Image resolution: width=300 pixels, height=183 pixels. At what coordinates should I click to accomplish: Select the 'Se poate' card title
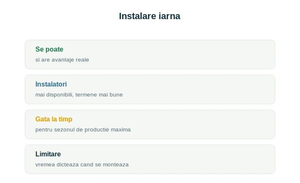click(49, 49)
